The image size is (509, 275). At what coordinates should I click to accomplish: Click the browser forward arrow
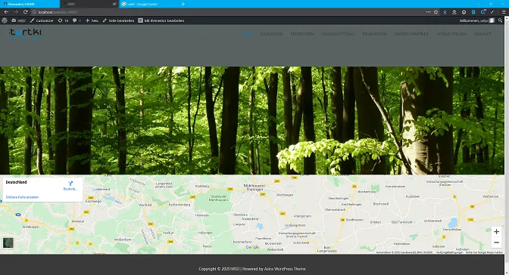16,12
